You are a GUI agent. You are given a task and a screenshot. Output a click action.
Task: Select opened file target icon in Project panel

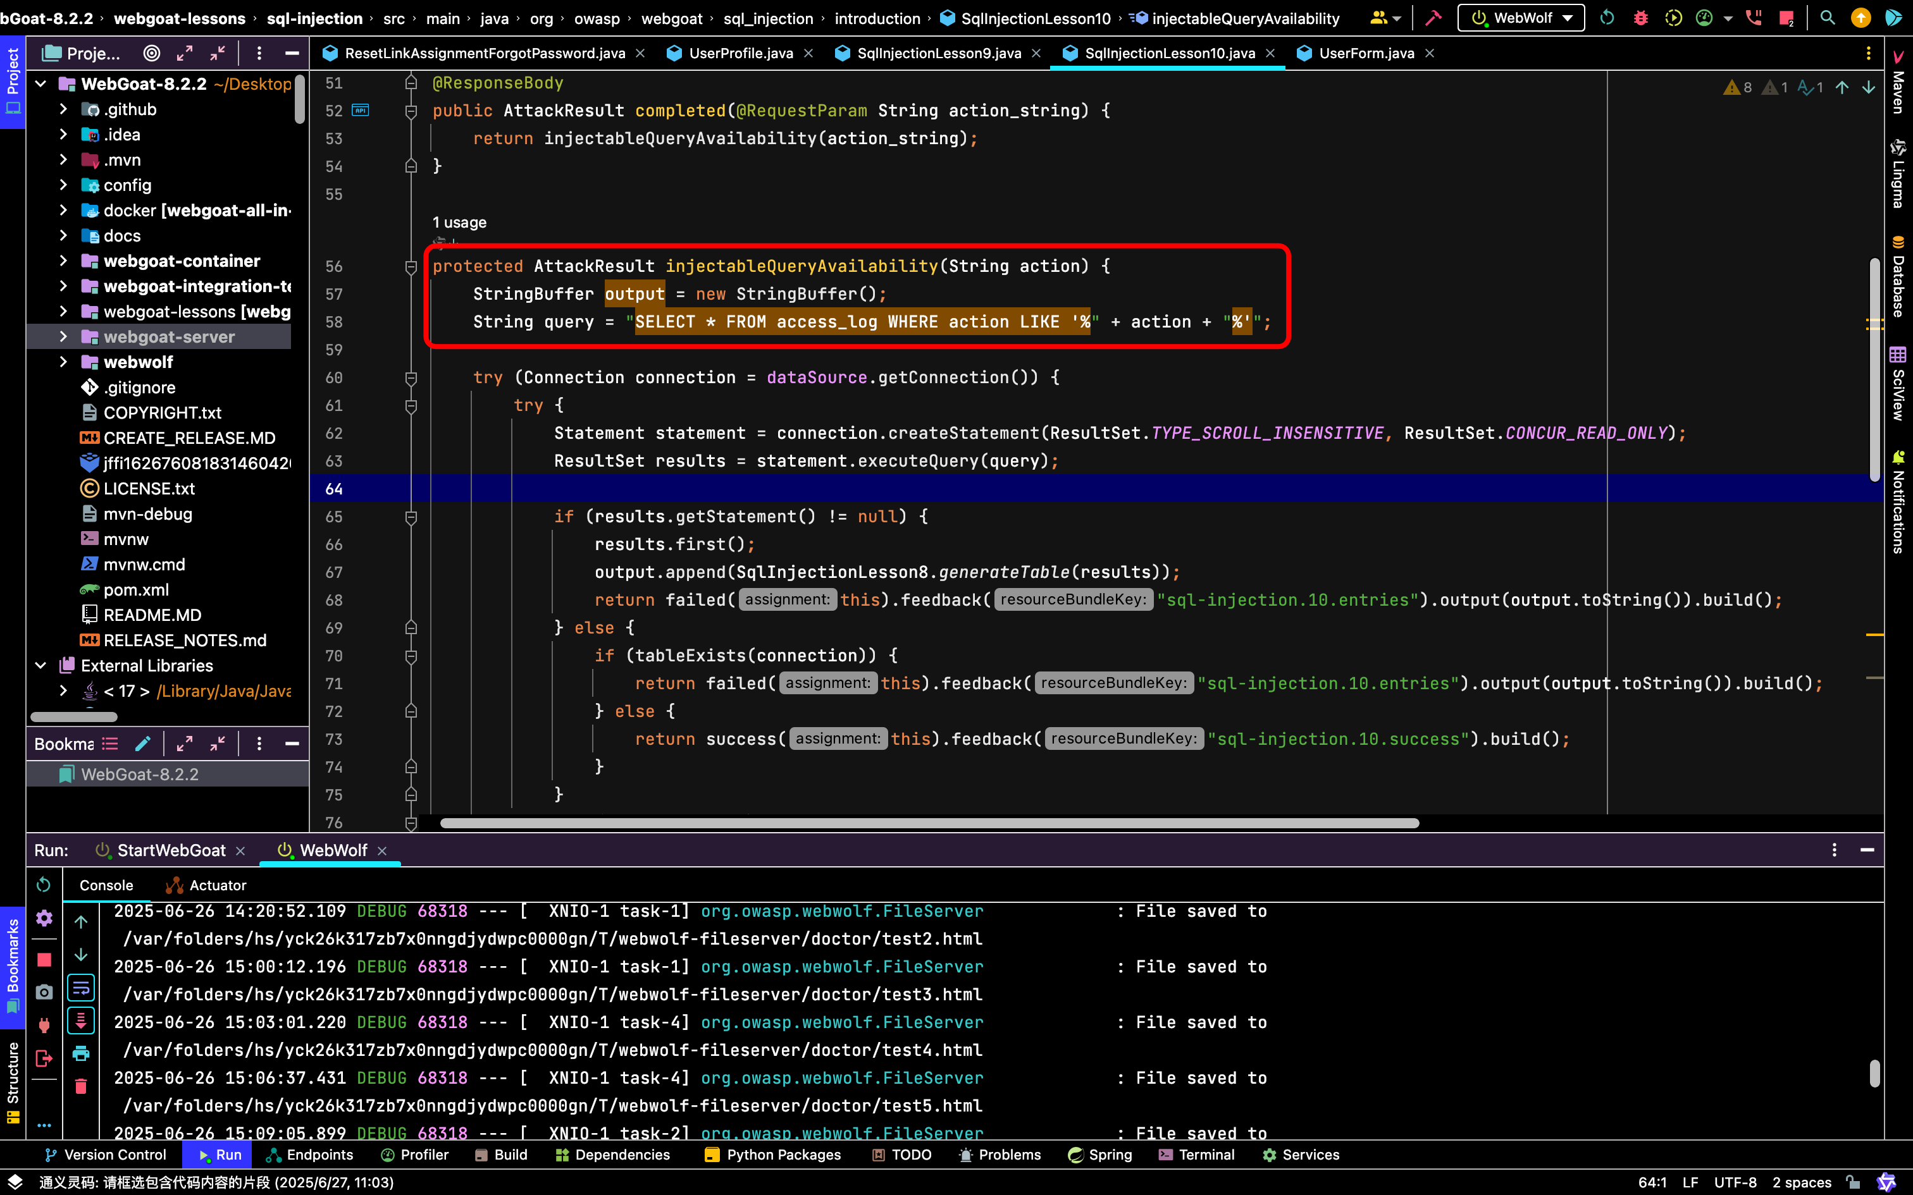pos(151,53)
